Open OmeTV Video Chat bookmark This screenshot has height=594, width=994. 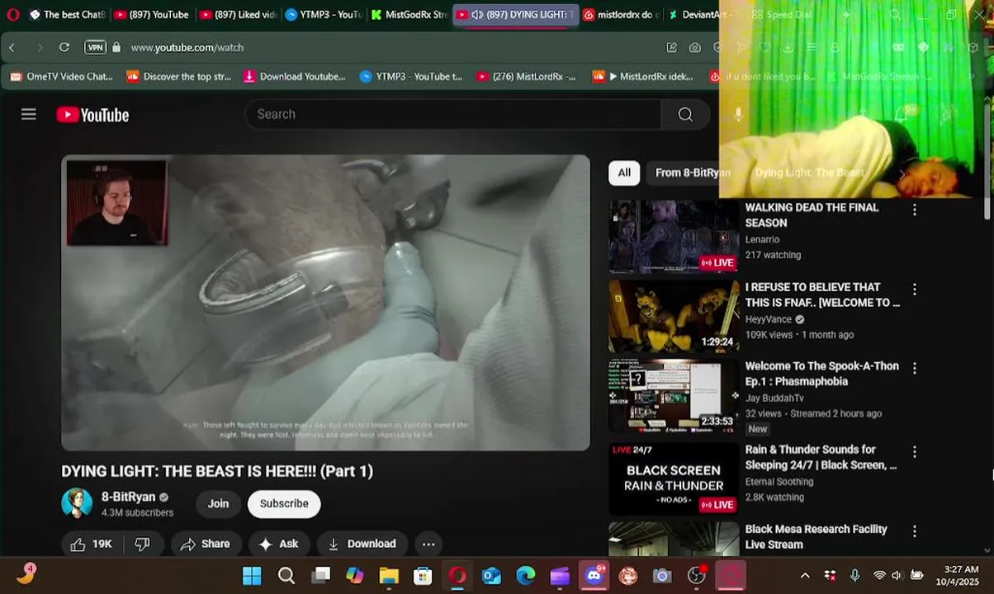61,77
